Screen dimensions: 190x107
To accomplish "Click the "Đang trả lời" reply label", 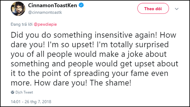I will click(x=22, y=24).
